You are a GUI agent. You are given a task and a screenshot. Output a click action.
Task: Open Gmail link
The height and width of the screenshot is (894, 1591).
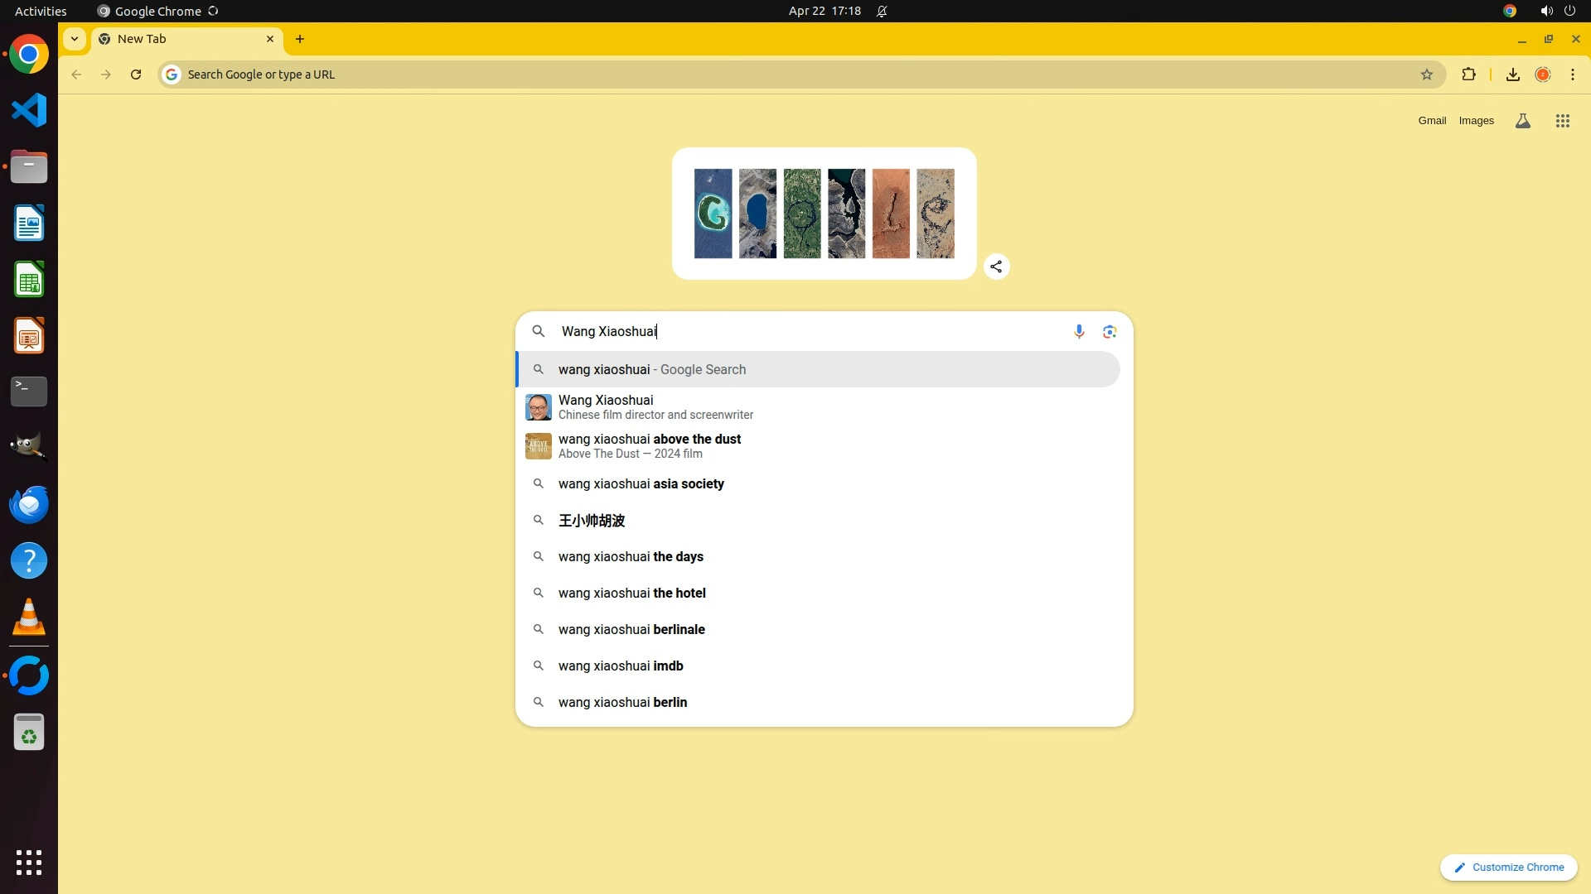click(x=1431, y=121)
